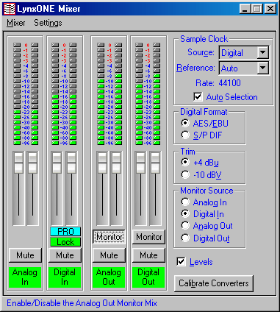Click the Calibrate Converters button

tap(214, 283)
